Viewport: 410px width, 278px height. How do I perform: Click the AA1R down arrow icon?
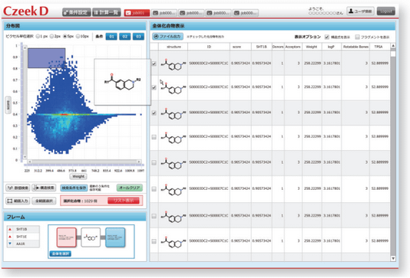click(x=10, y=244)
